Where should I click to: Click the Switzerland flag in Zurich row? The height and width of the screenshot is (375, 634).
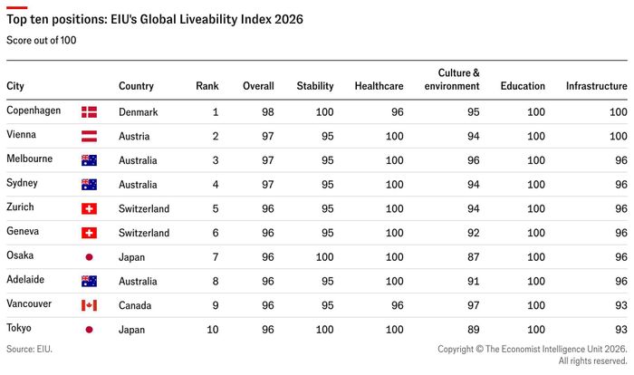tap(89, 208)
